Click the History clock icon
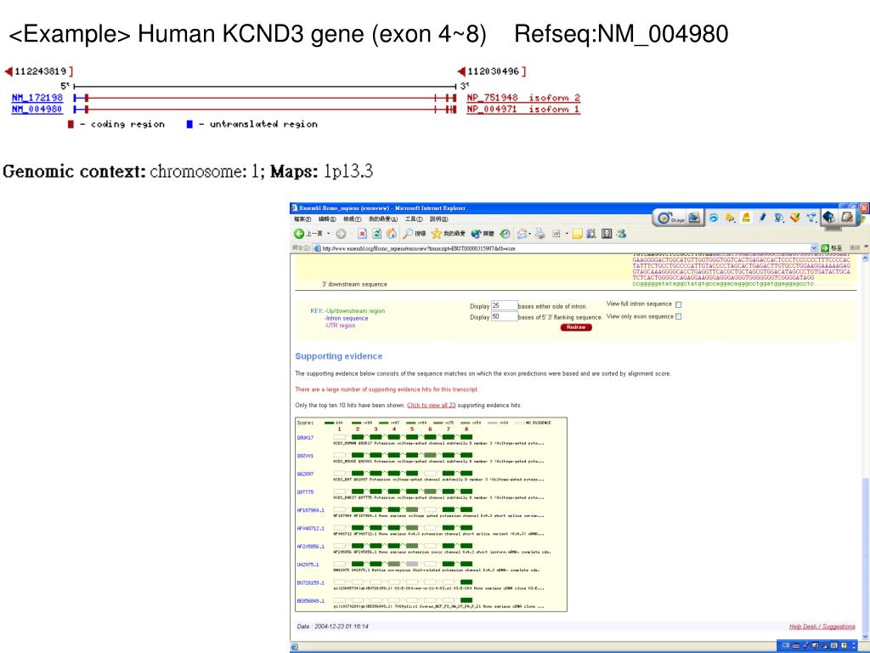Screen dimensions: 870x653 tap(505, 234)
